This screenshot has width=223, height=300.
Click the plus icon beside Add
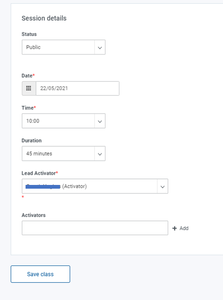pyautogui.click(x=174, y=228)
